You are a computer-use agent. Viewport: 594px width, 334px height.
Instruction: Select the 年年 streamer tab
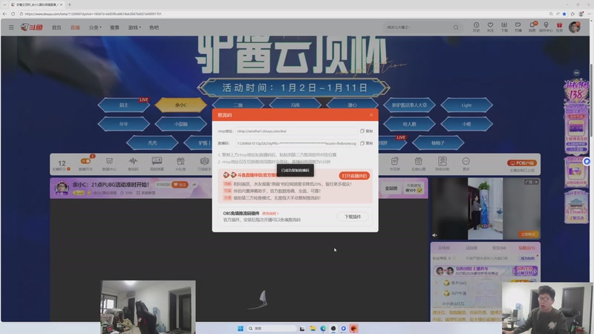(x=124, y=124)
